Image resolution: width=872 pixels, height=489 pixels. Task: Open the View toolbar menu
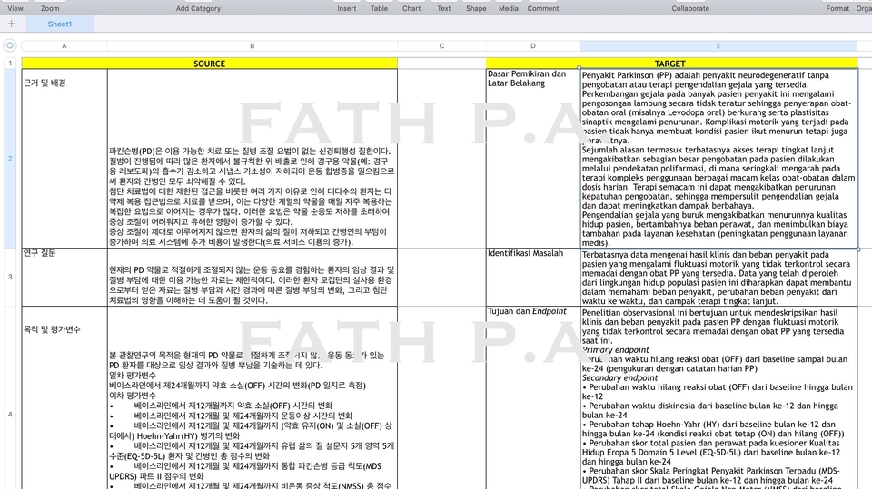pyautogui.click(x=15, y=8)
